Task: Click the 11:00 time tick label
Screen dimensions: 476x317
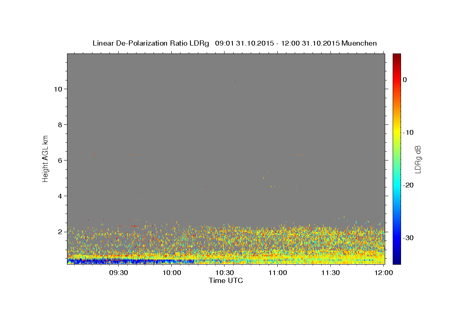Action: coord(277,273)
